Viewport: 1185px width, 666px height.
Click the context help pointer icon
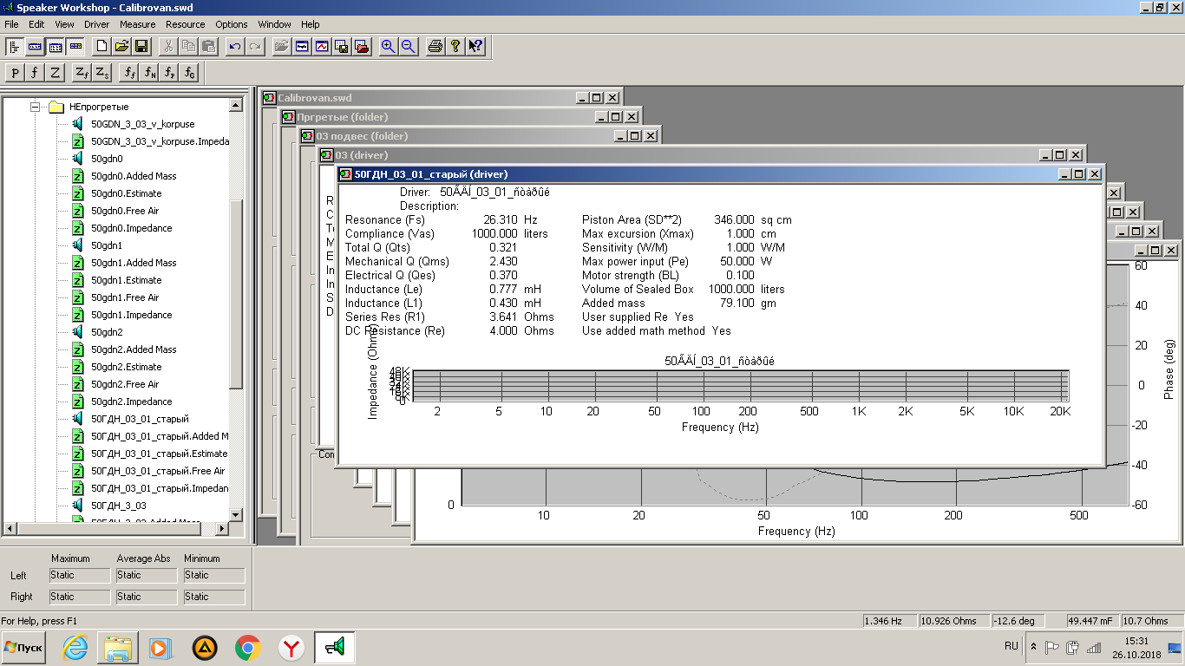475,47
